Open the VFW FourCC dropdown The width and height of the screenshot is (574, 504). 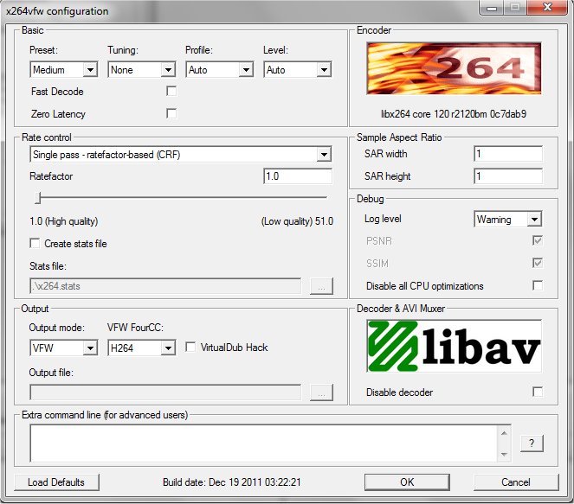[142, 348]
